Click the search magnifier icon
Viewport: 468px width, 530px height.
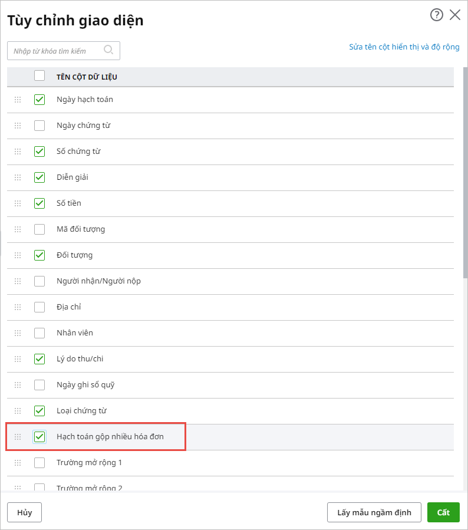click(x=108, y=50)
